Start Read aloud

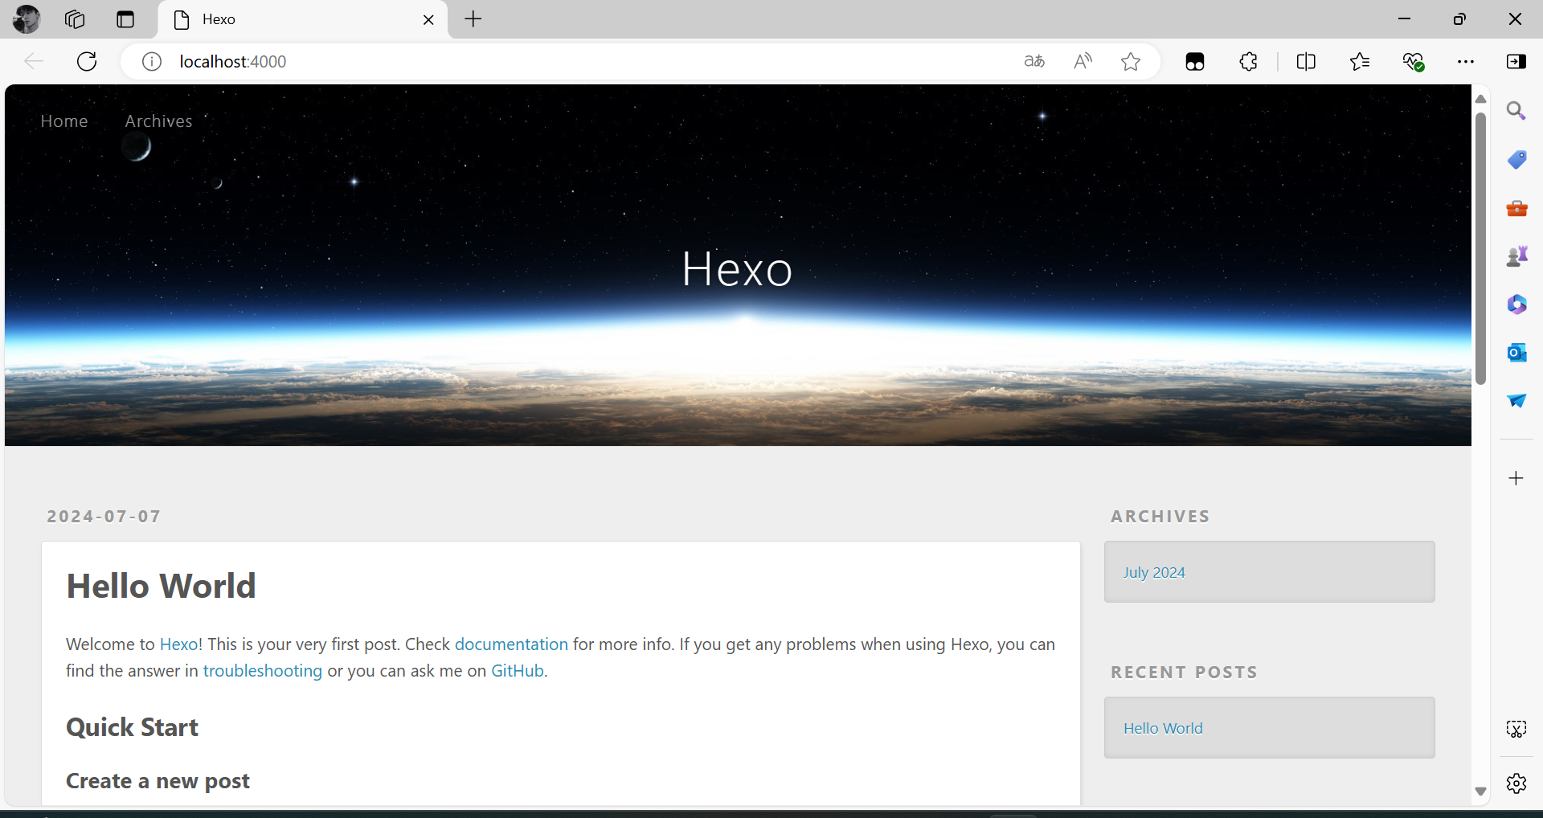(x=1083, y=61)
